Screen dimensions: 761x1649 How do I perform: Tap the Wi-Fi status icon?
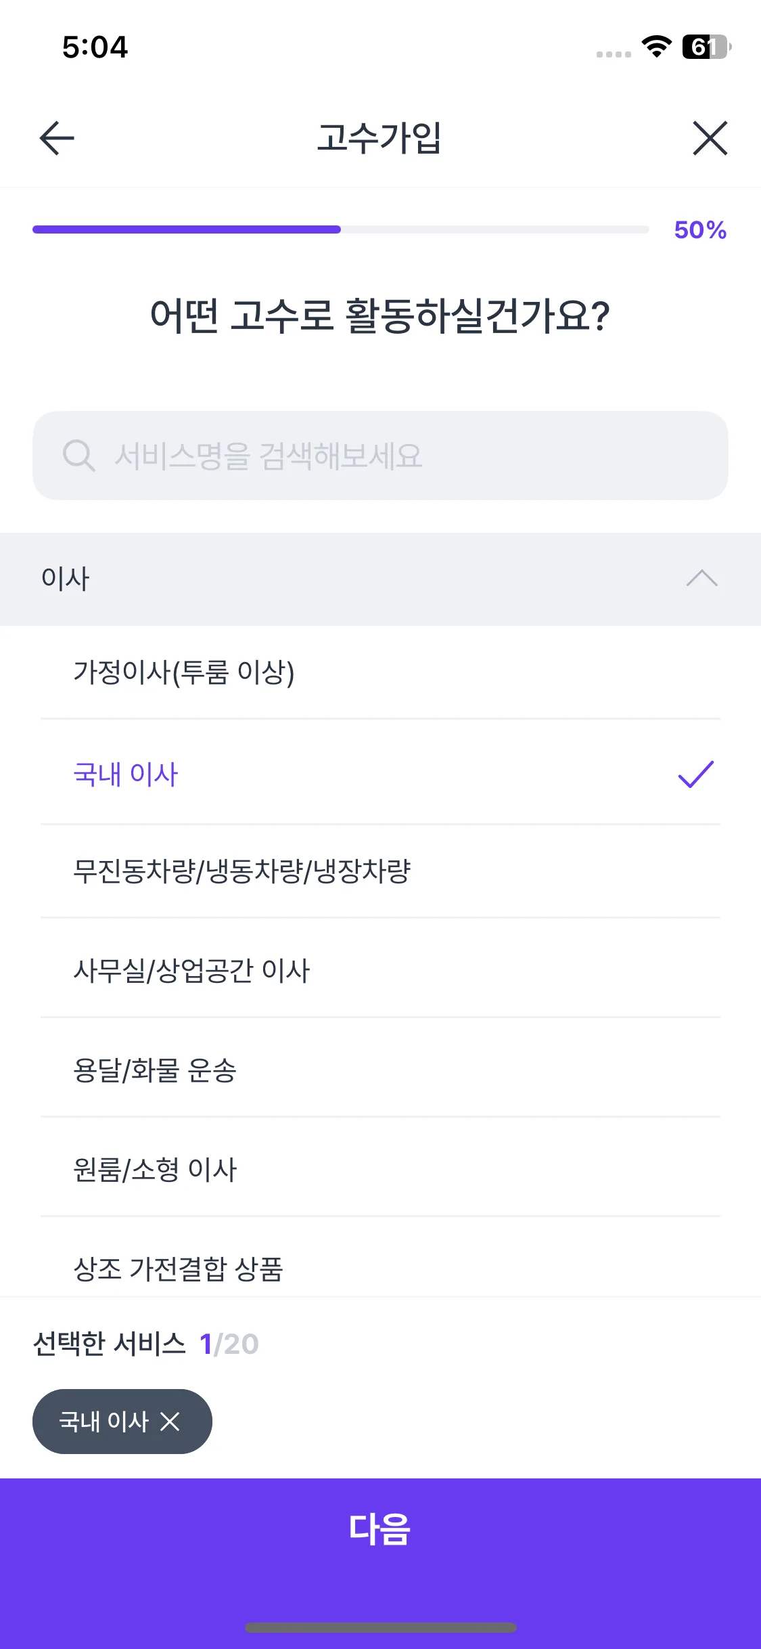coord(656,47)
